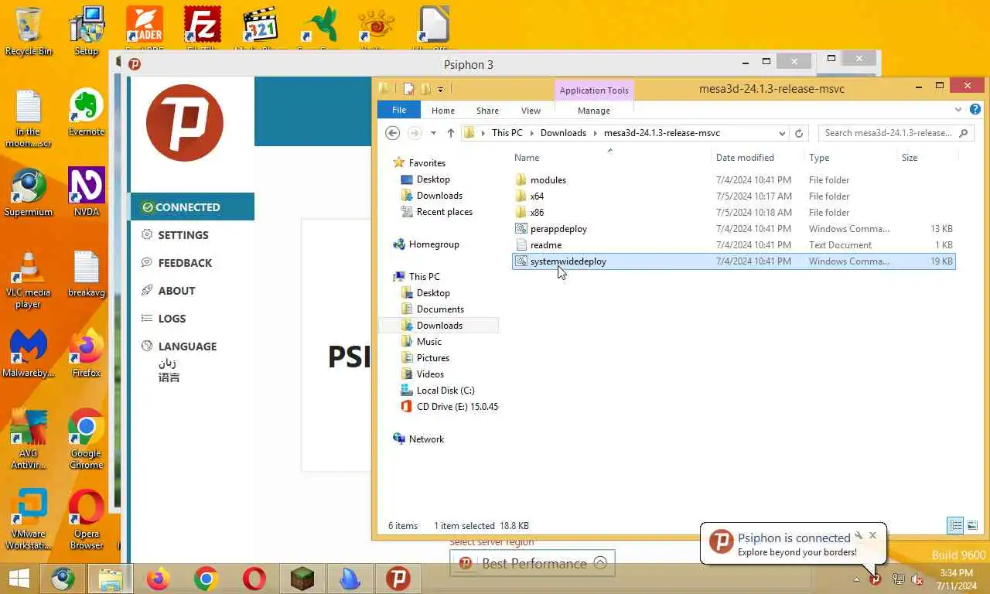Screen dimensions: 990x594
Task: Refresh the Explorer folder view
Action: (799, 133)
